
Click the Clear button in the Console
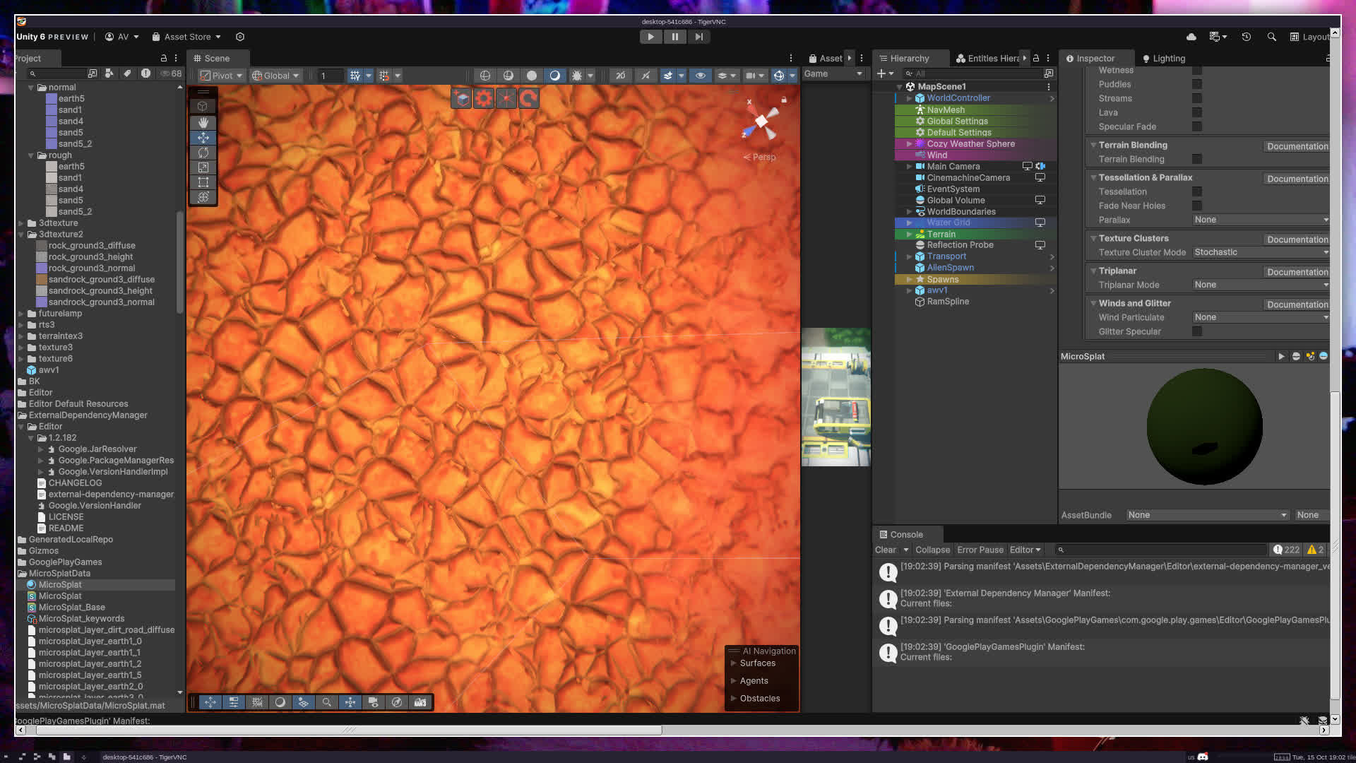pos(885,550)
